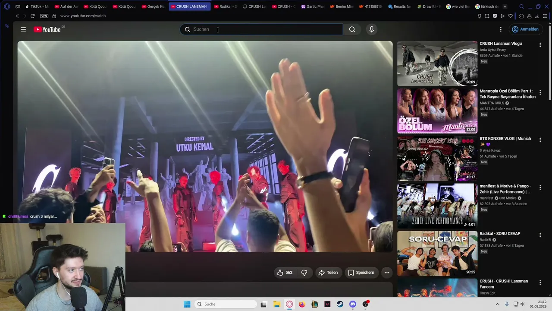Image resolution: width=552 pixels, height=311 pixels.
Task: Visit the Crush Edit channel
Action: 487,293
